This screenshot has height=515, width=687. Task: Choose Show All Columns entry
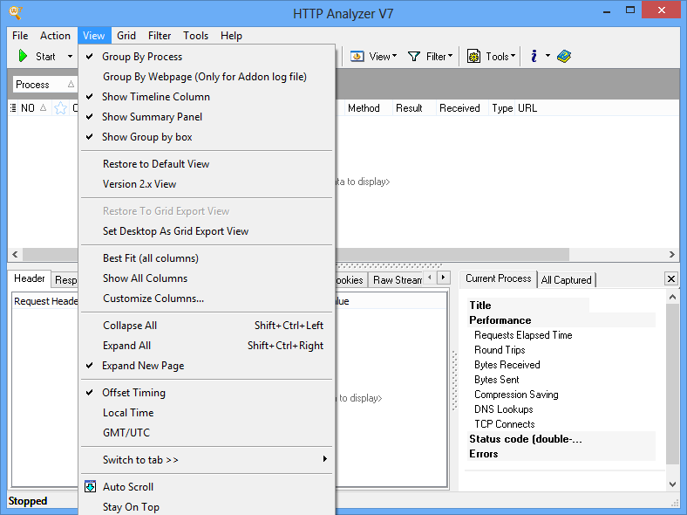pyautogui.click(x=207, y=278)
